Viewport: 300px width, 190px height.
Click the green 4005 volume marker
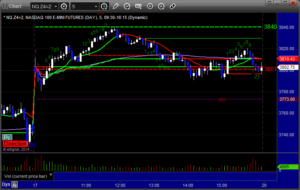click(288, 167)
